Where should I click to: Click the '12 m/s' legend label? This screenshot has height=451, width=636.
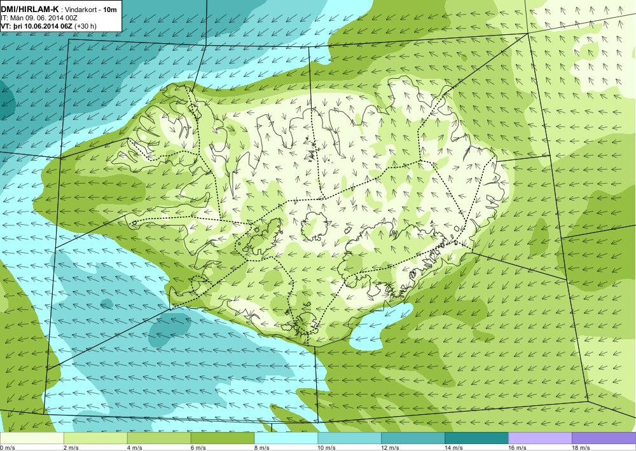[x=391, y=448]
